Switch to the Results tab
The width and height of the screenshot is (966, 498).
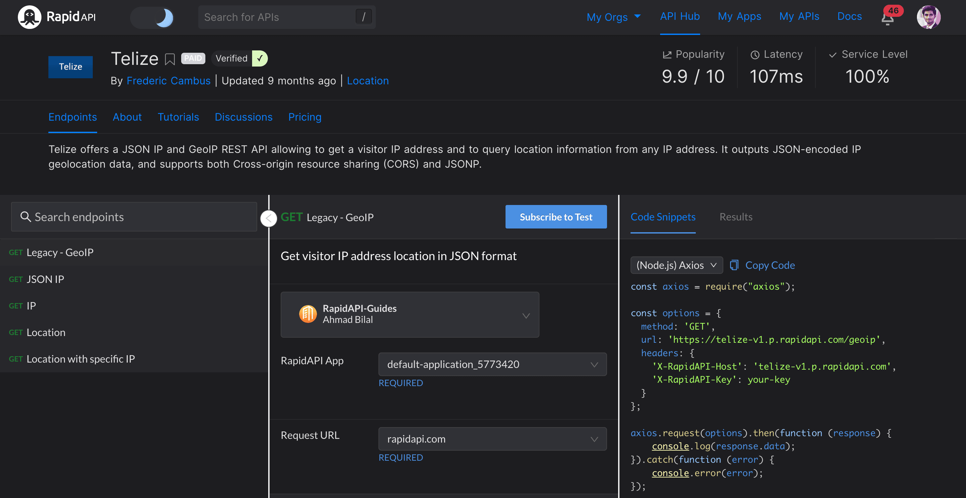[x=735, y=217]
